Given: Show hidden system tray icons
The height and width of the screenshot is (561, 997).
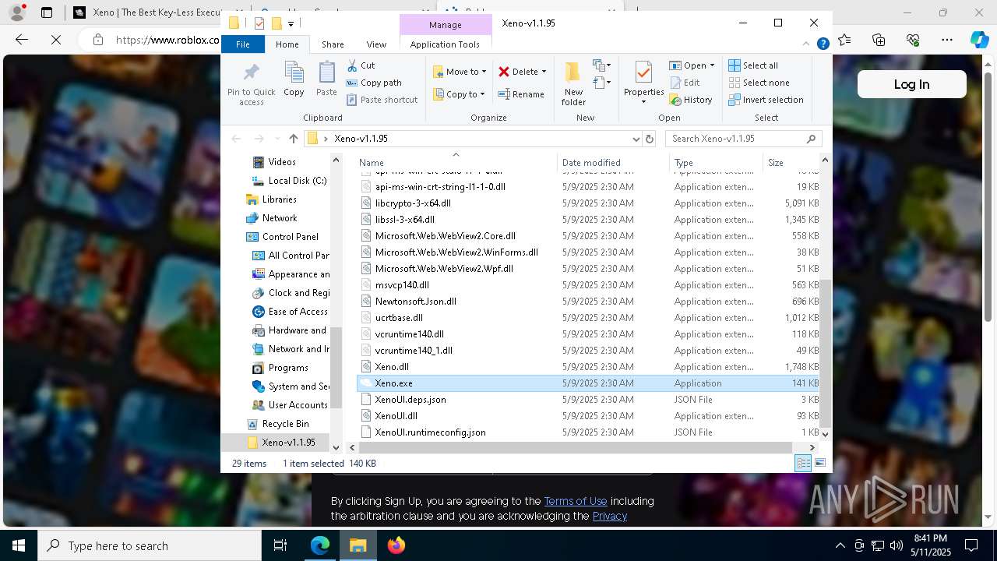Looking at the screenshot, I should (840, 545).
